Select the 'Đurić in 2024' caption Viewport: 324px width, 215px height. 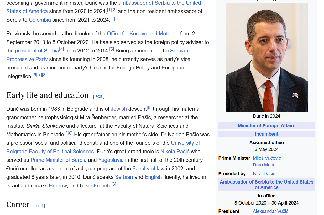[266, 116]
